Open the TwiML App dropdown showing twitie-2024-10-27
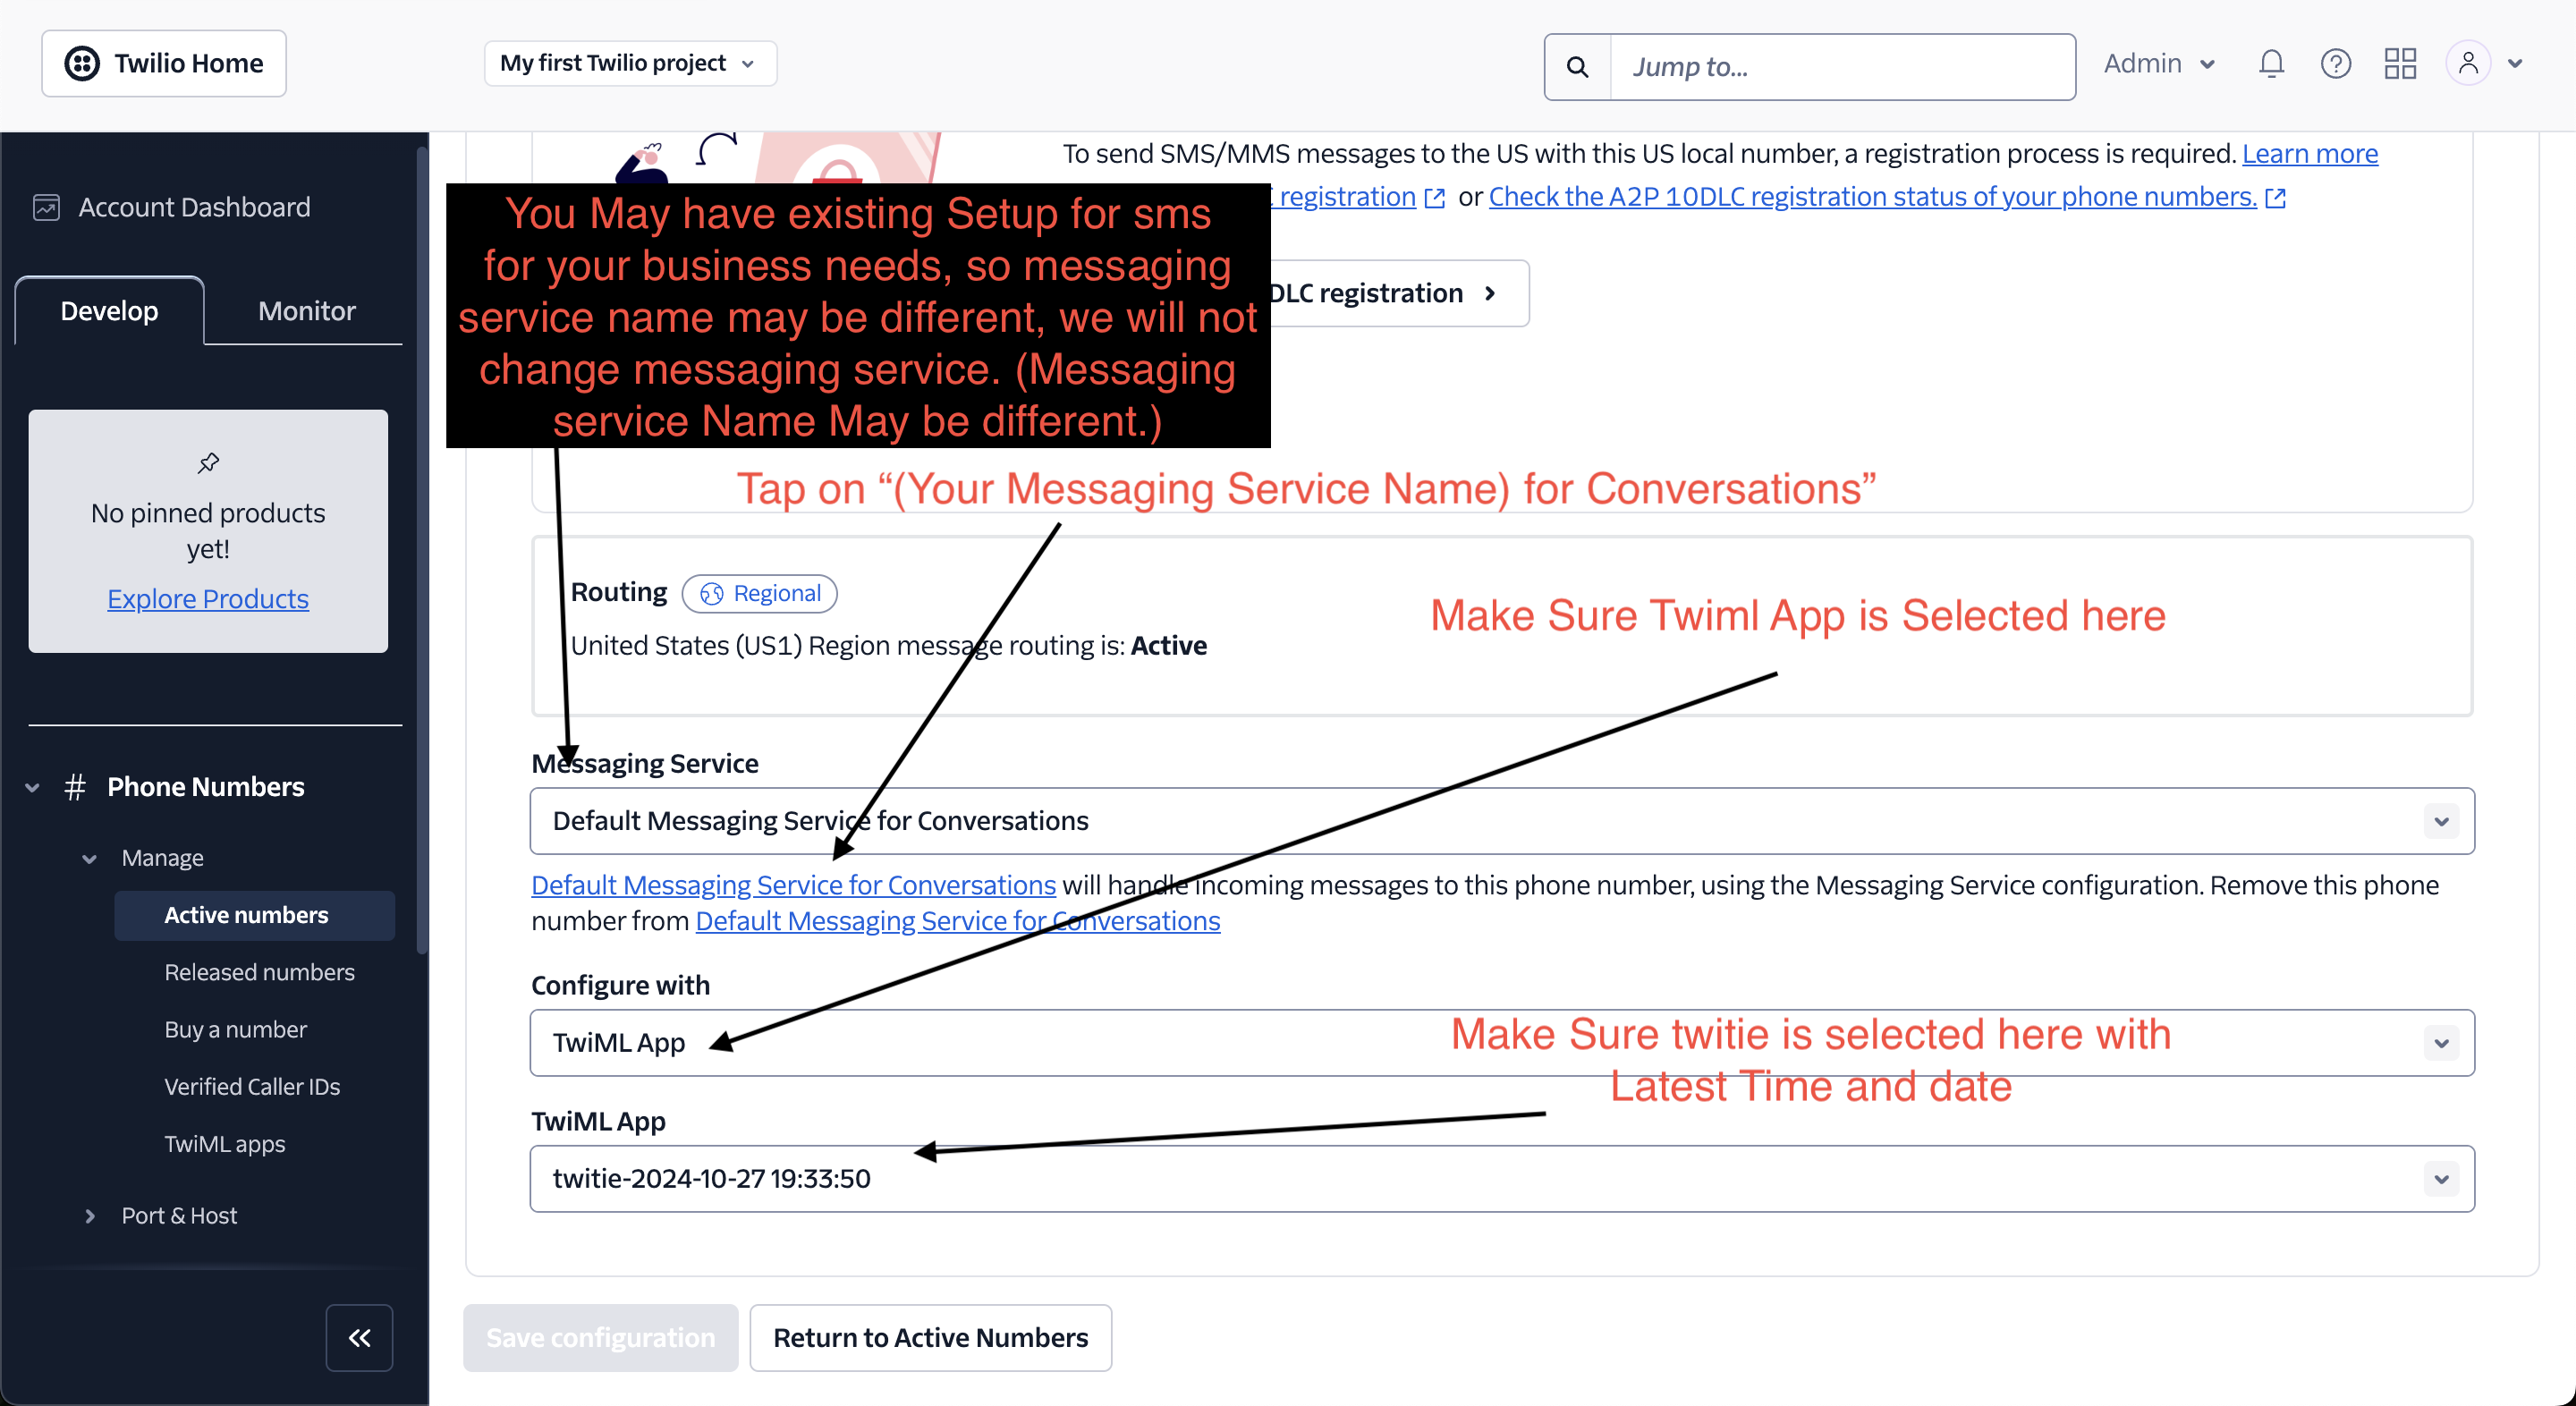The width and height of the screenshot is (2576, 1406). [x=1502, y=1179]
